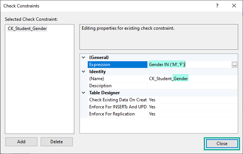Image resolution: width=243 pixels, height=154 pixels.
Task: Select Enforce For Replication property label
Action: [118, 114]
